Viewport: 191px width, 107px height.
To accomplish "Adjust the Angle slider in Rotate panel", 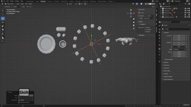I will click(26, 96).
